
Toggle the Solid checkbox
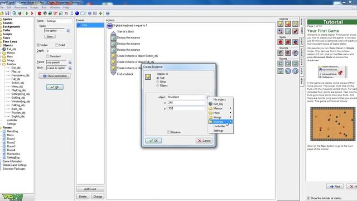pos(57,45)
